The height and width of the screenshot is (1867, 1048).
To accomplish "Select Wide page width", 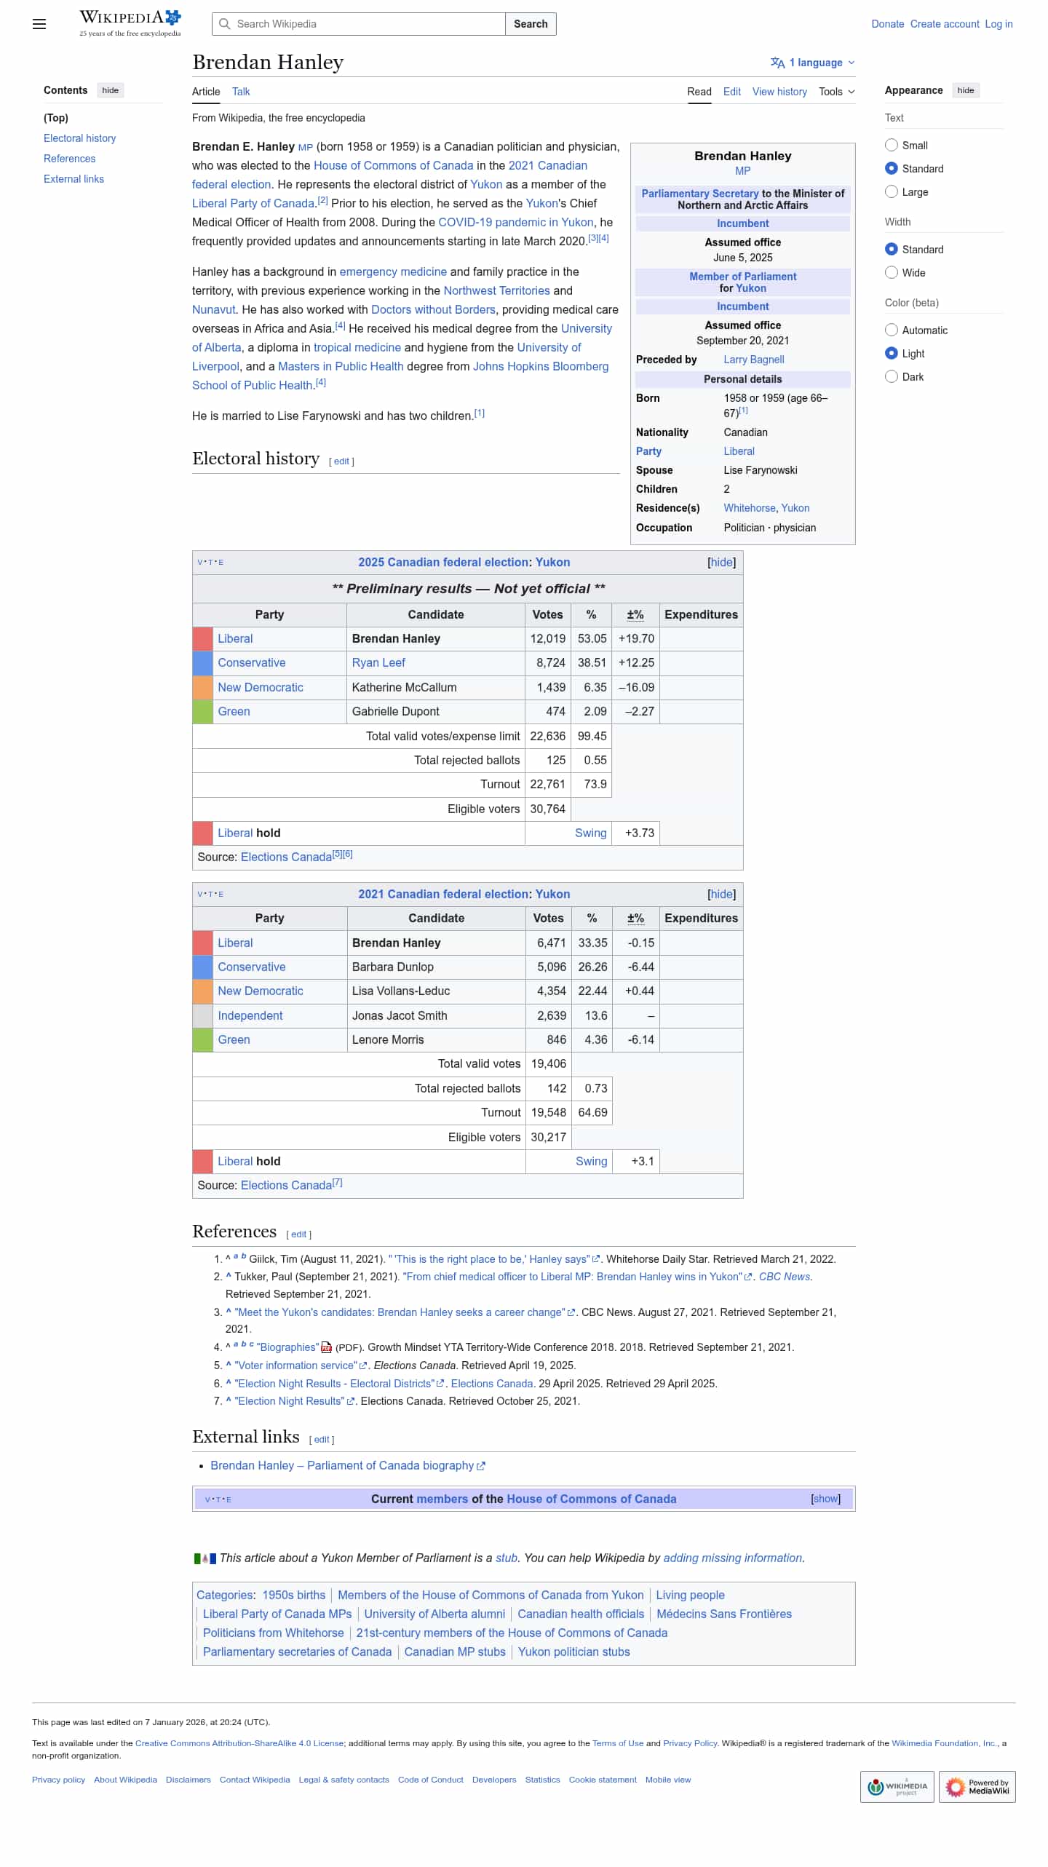I will tap(892, 273).
